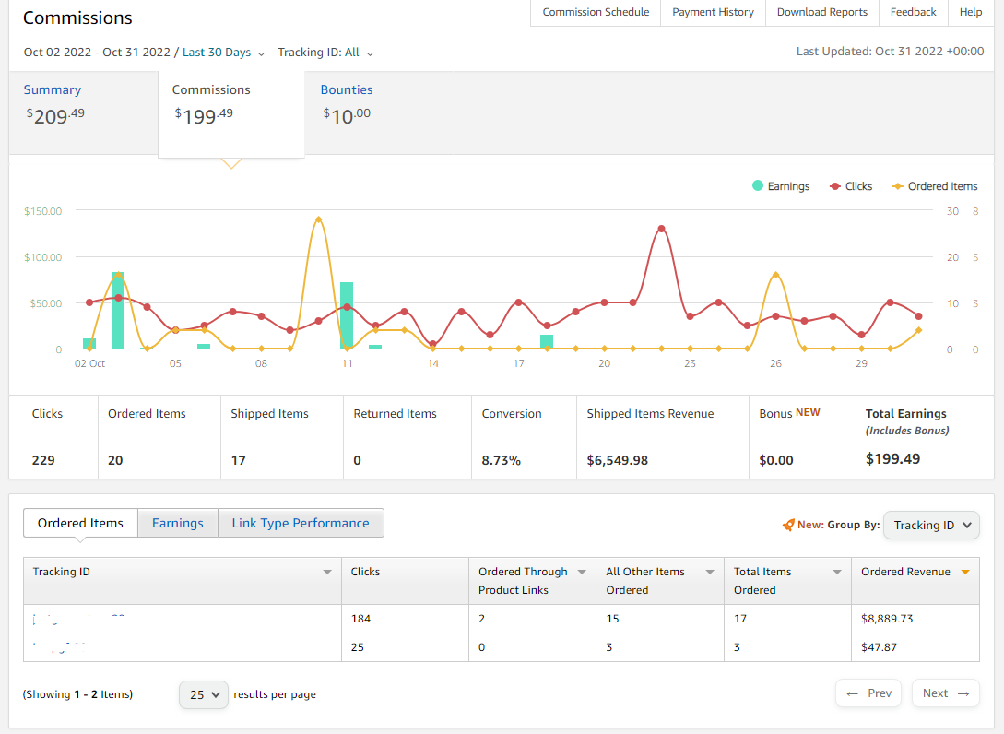The height and width of the screenshot is (734, 1004).
Task: Open the Feedback tab
Action: [913, 12]
